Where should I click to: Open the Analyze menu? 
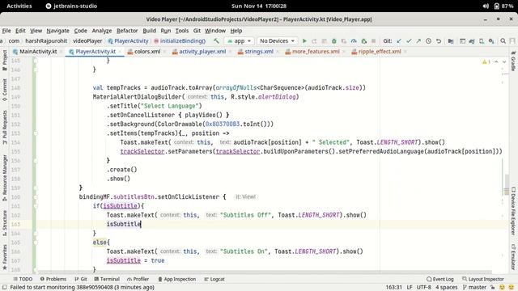coord(102,31)
